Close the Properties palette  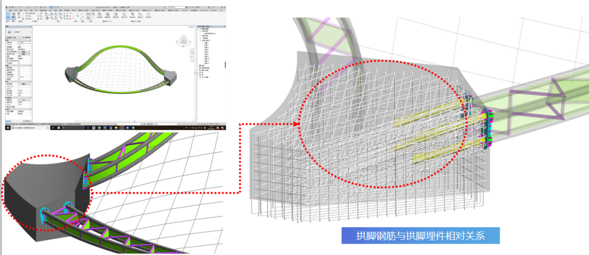(x=31, y=26)
